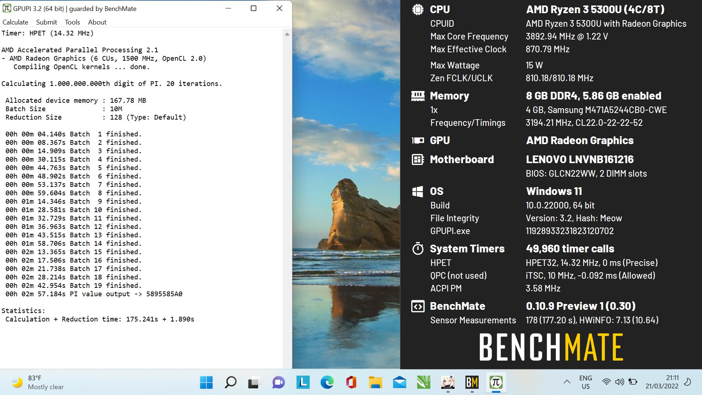
Task: Close the GPUPI window
Action: [279, 8]
